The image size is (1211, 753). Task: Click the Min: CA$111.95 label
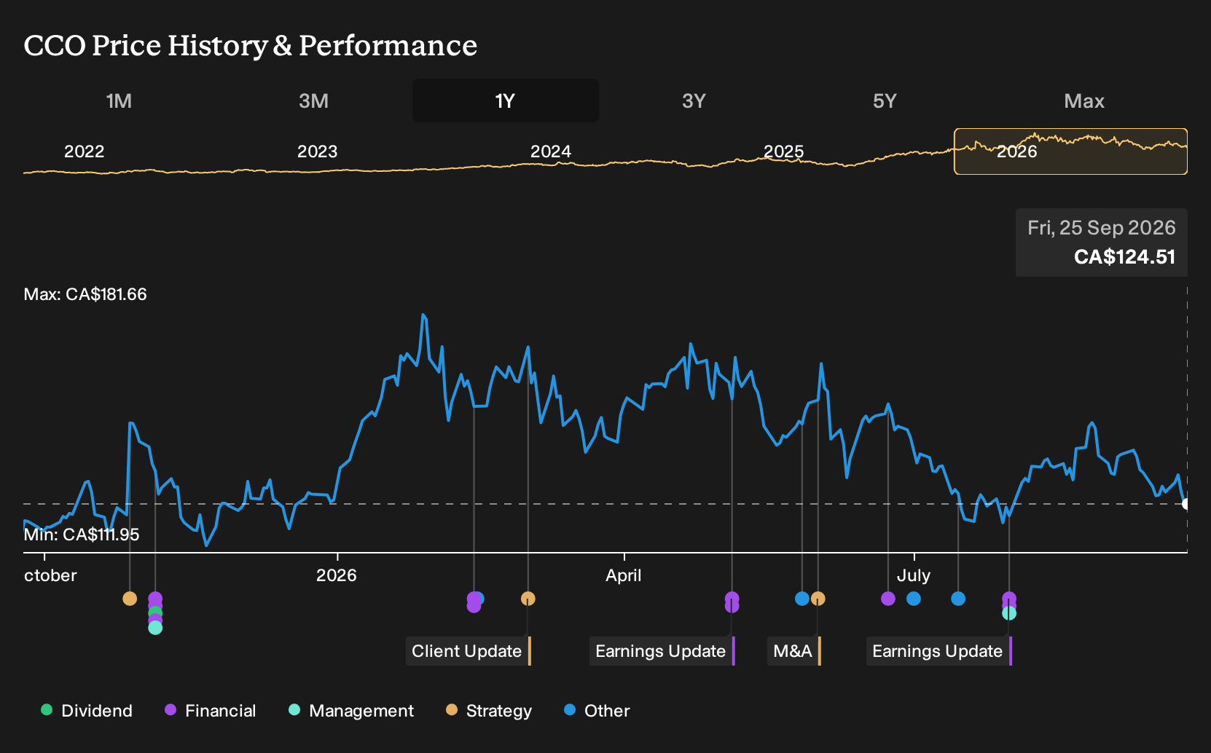point(82,535)
